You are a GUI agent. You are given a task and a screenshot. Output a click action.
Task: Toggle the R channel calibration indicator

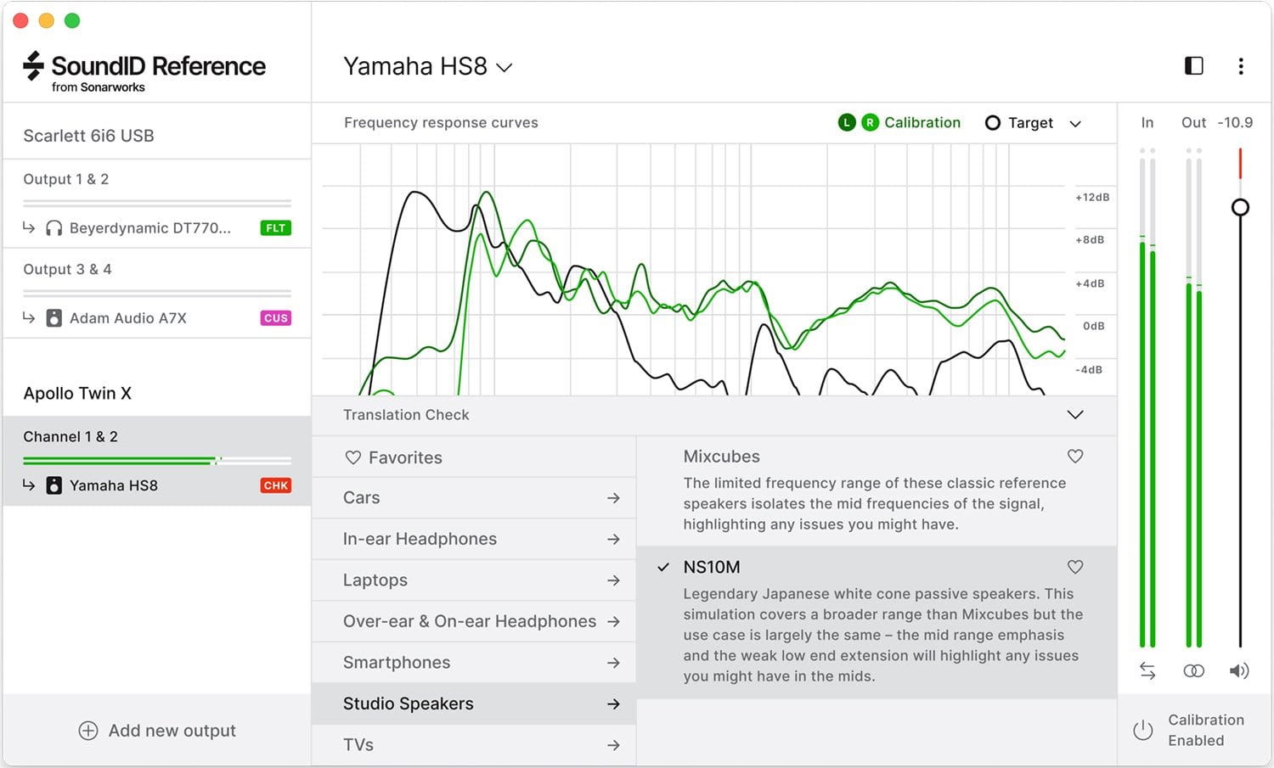coord(870,122)
